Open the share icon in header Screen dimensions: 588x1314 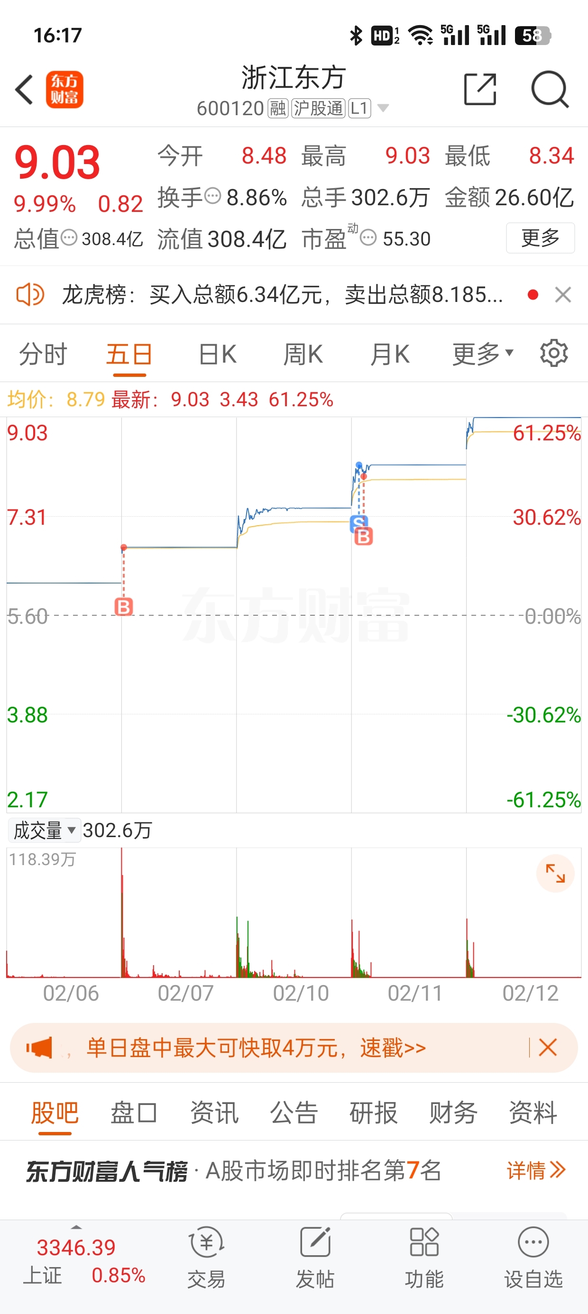480,90
